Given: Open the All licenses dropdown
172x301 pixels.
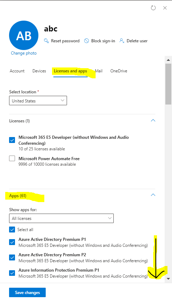Looking at the screenshot, I should [61, 218].
